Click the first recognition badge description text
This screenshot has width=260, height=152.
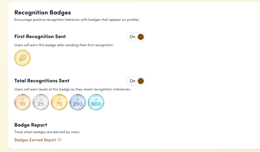[64, 45]
